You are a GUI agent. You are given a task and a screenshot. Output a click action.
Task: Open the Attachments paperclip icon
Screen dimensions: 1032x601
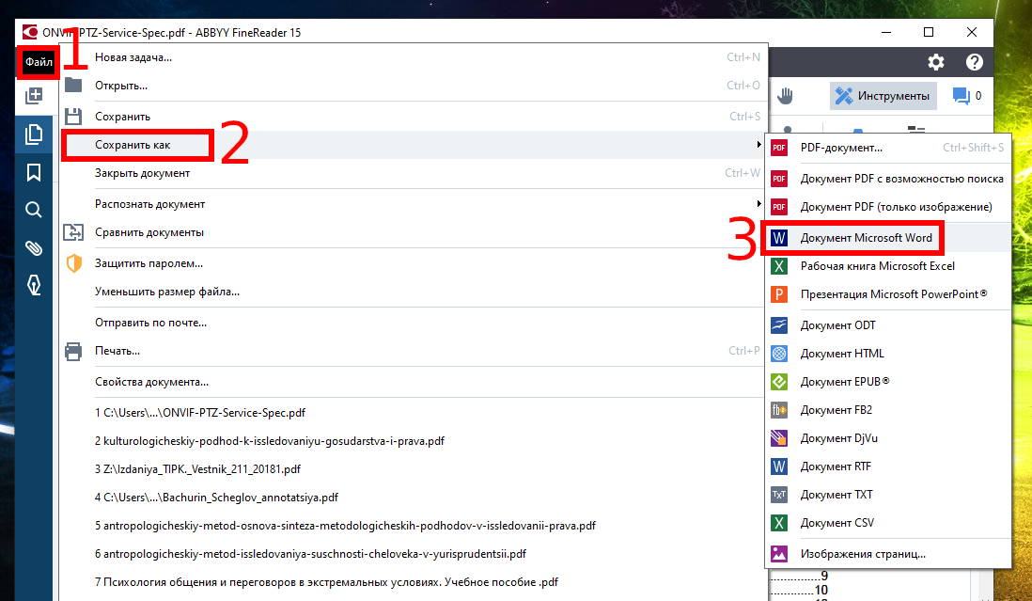tap(34, 248)
